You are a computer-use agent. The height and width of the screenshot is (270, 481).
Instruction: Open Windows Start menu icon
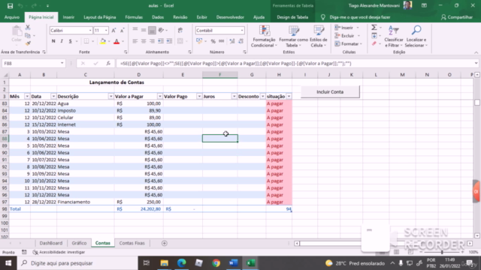pyautogui.click(x=8, y=263)
